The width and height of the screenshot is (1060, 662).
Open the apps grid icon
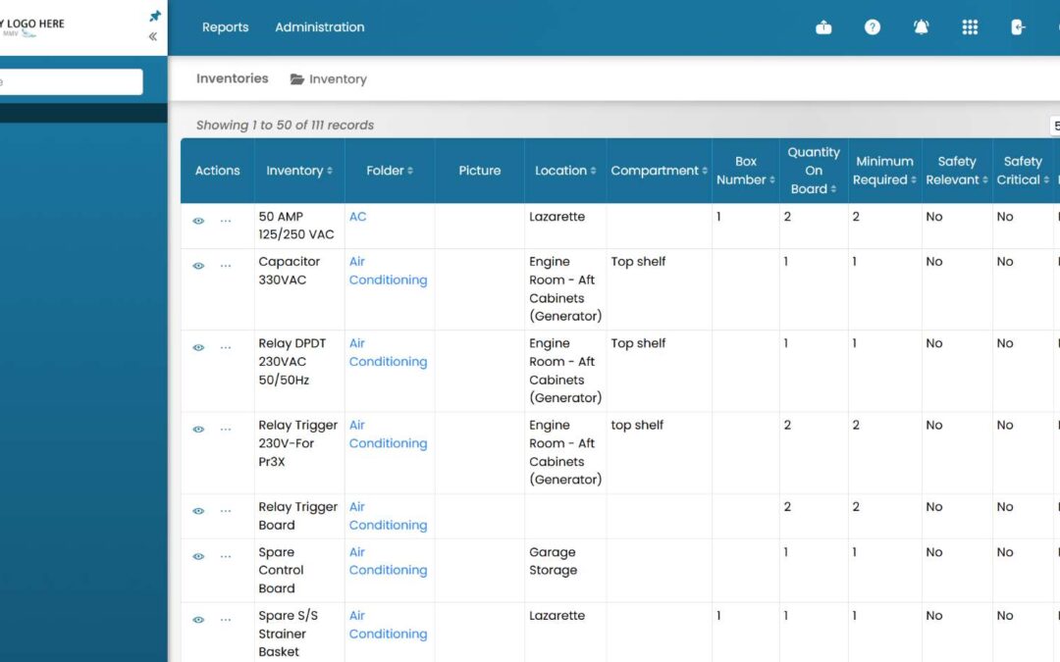pyautogui.click(x=970, y=27)
